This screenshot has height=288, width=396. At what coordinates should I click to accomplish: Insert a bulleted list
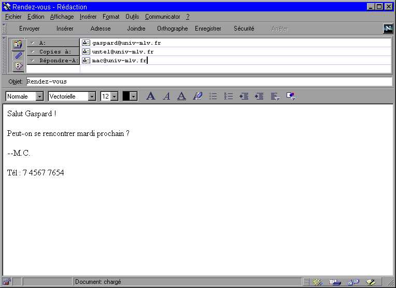213,96
